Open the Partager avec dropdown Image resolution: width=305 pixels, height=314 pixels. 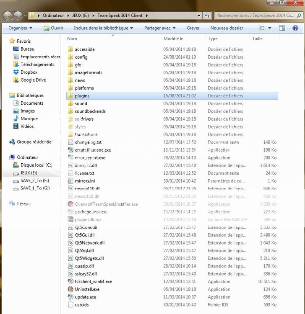160,28
